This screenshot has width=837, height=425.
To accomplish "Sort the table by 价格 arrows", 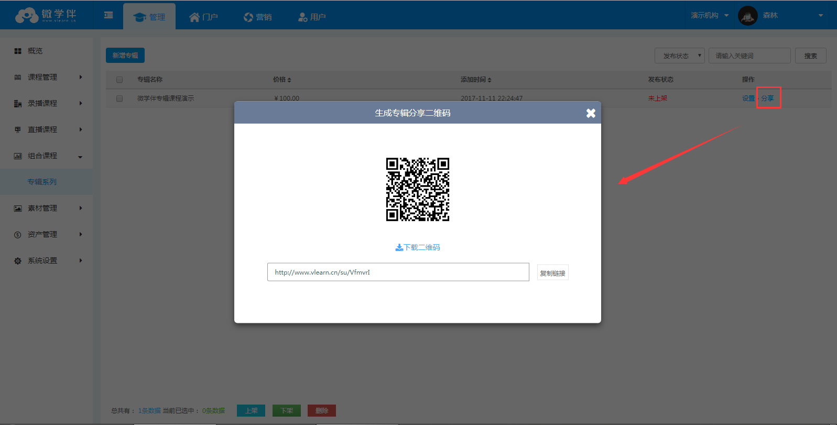I will 289,80.
